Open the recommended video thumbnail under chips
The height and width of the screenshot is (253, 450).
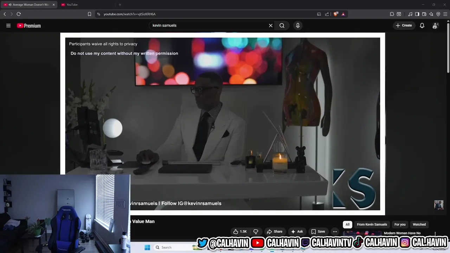[362, 233]
